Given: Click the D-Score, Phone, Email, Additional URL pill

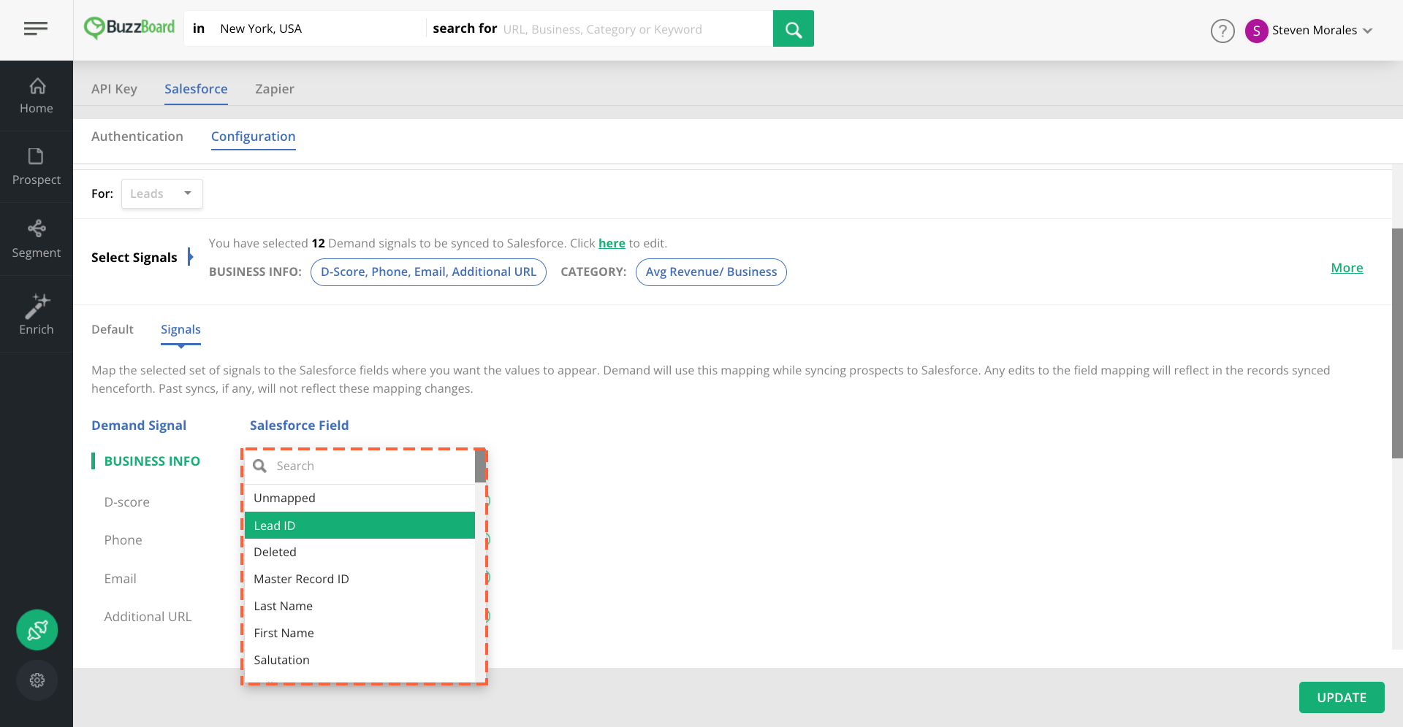Looking at the screenshot, I should (428, 272).
